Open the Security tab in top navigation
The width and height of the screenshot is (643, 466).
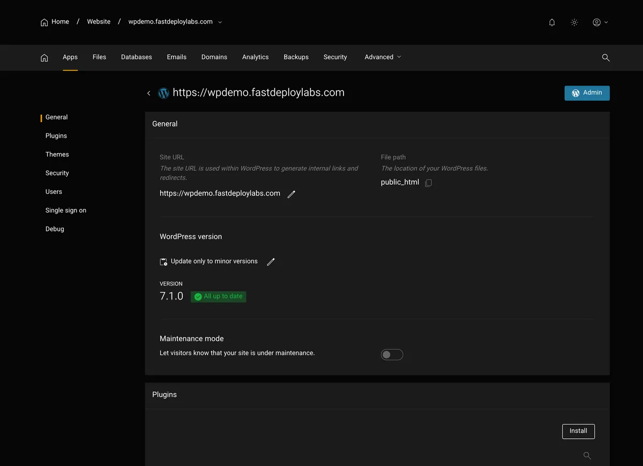click(x=335, y=57)
